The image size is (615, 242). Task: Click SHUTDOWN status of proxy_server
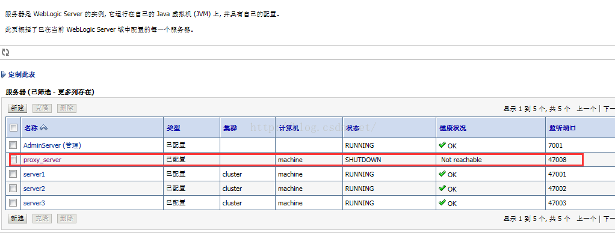(363, 160)
